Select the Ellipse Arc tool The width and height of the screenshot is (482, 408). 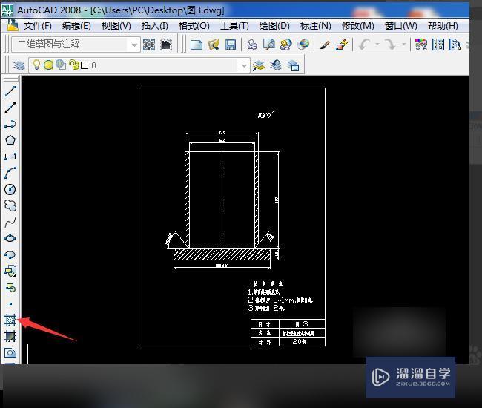10,254
